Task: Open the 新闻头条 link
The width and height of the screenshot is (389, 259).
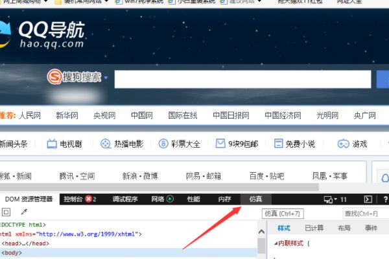Action: point(14,144)
